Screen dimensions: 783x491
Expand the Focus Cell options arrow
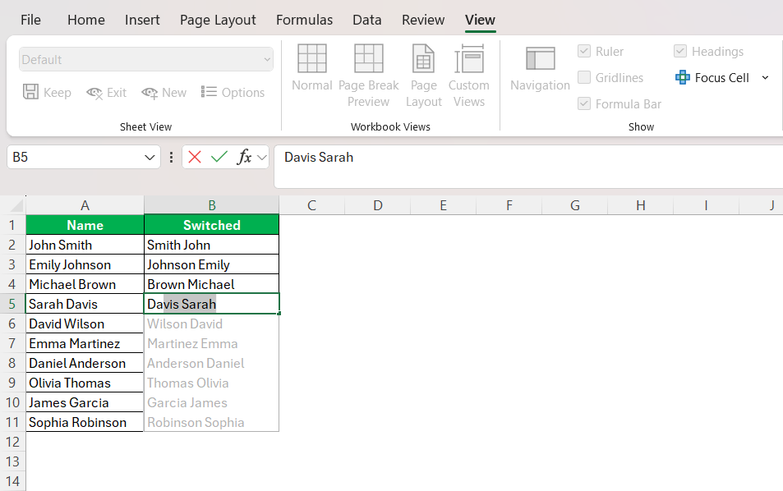(x=765, y=78)
